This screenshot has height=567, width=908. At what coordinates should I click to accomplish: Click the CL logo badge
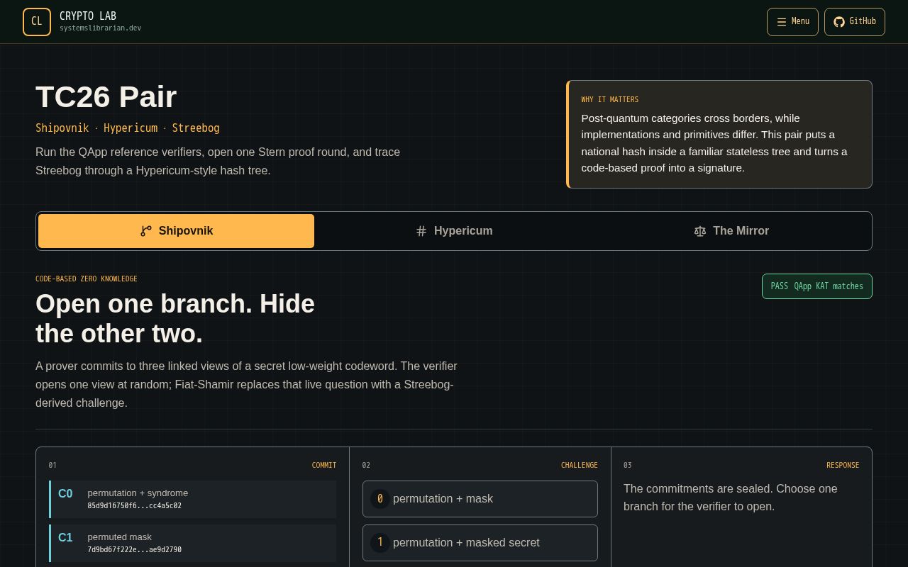(x=37, y=22)
